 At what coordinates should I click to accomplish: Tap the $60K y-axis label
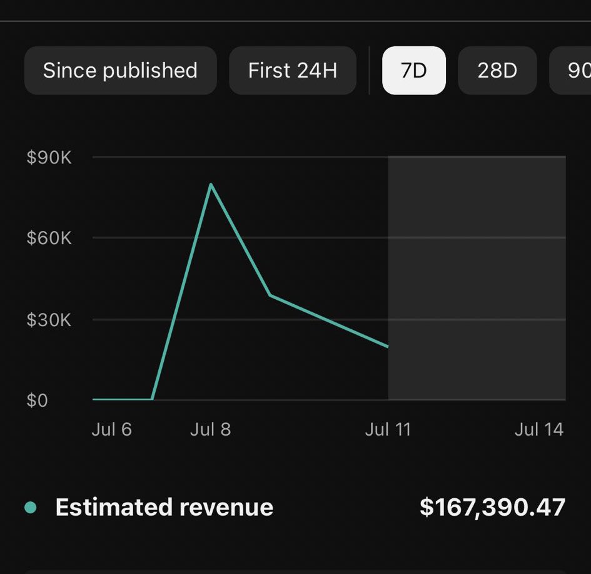[49, 238]
